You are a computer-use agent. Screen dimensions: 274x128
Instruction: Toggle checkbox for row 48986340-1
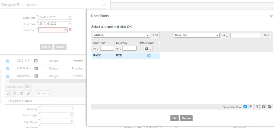point(8,69)
